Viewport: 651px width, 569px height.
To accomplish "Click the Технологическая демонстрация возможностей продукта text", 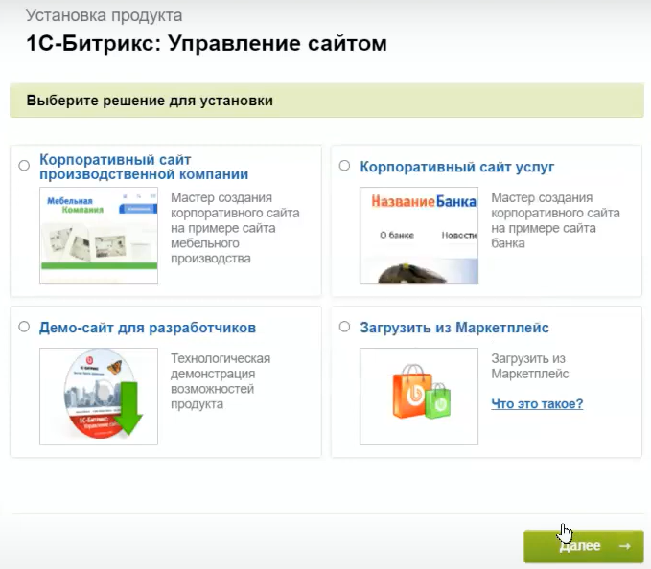I will [x=221, y=381].
